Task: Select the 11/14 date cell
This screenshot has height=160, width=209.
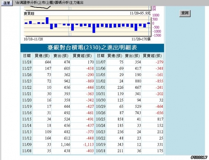Action: [27, 125]
